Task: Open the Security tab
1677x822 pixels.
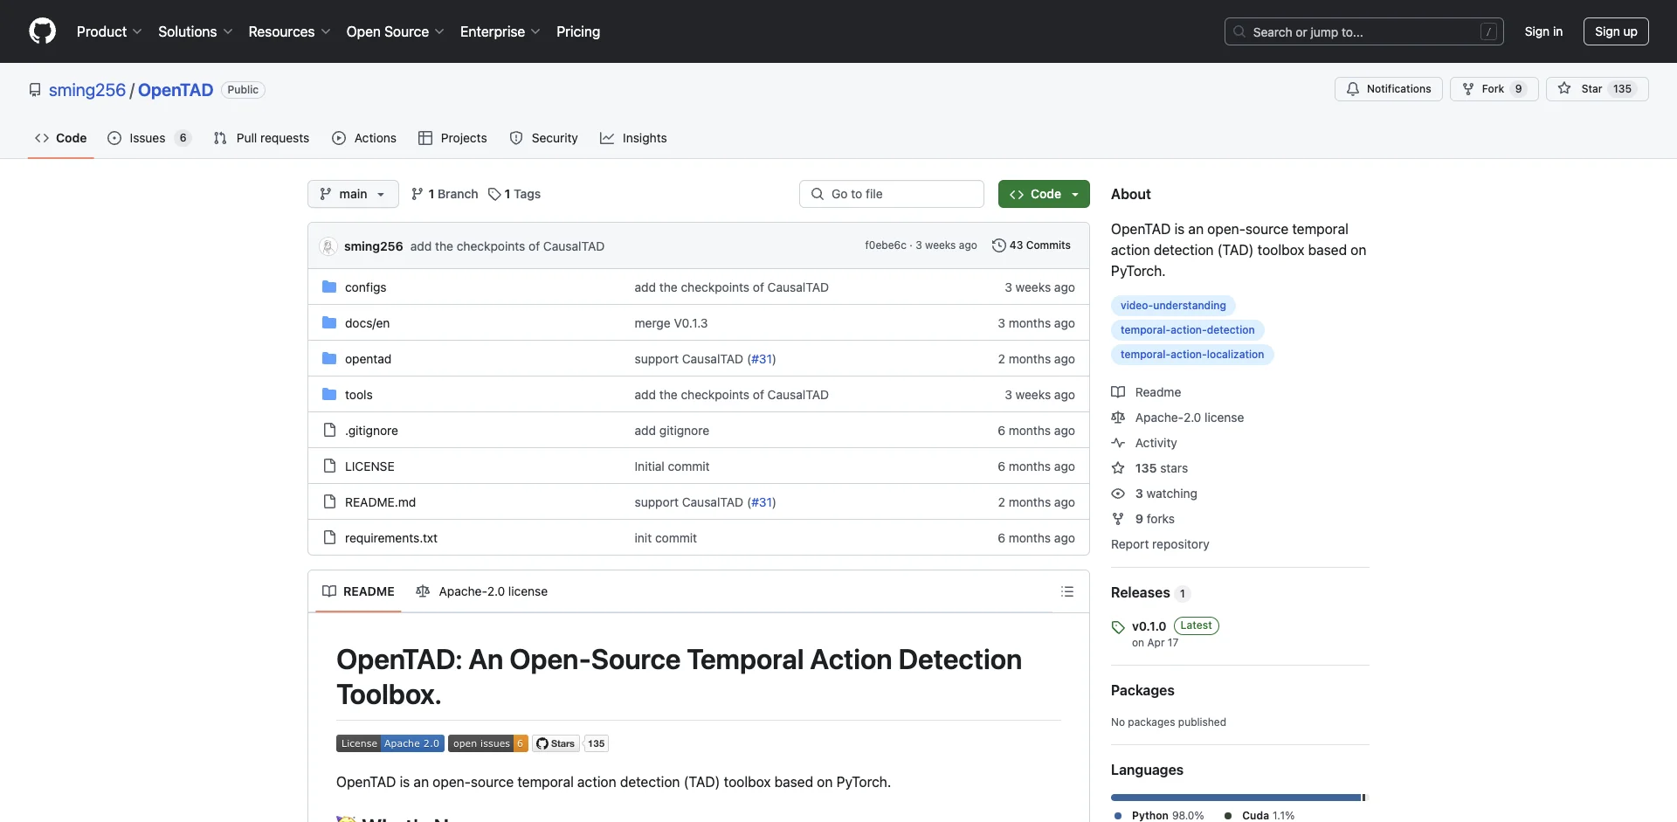Action: tap(544, 138)
